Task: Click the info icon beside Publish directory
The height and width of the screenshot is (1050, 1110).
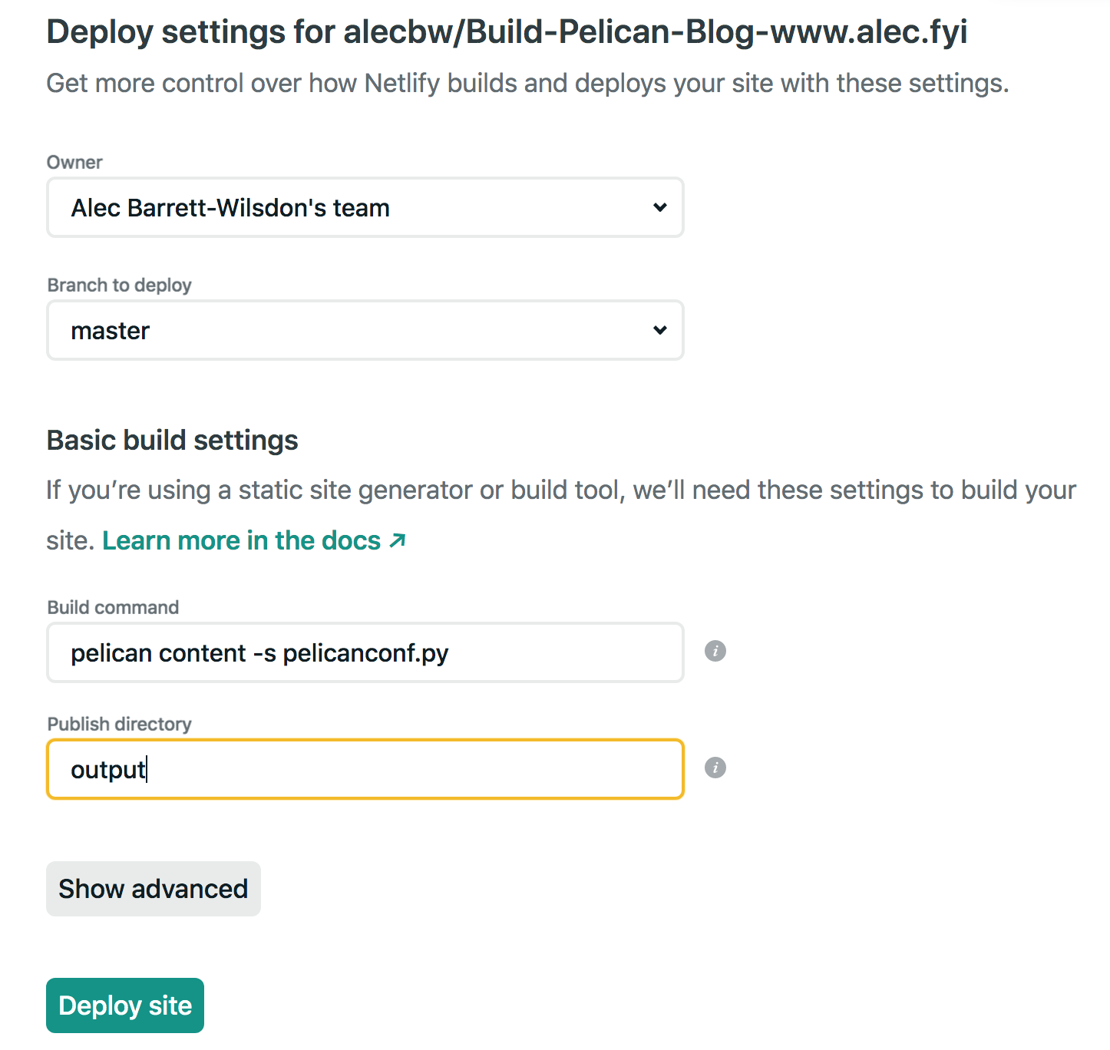Action: [715, 768]
